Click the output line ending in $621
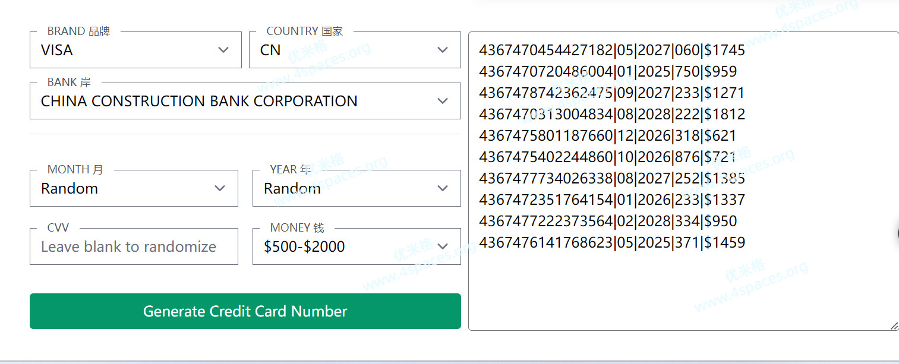Viewport: 899px width, 364px height. click(607, 136)
